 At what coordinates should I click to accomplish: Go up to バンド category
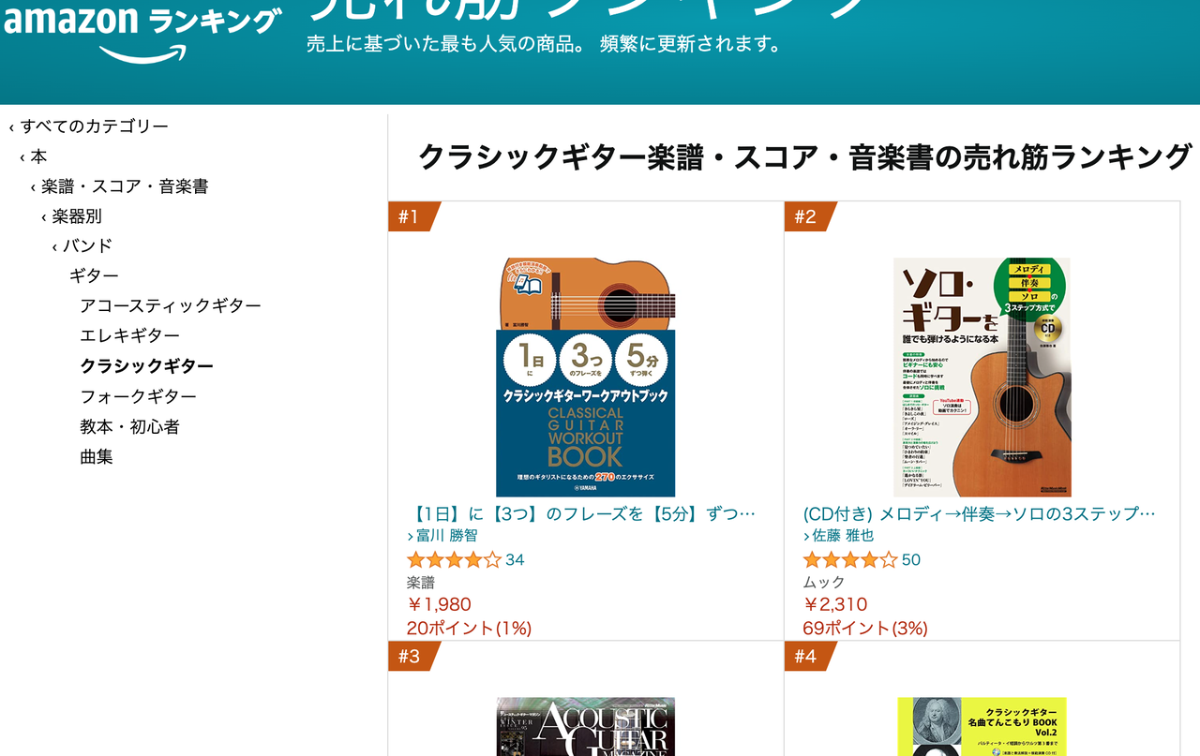click(82, 246)
